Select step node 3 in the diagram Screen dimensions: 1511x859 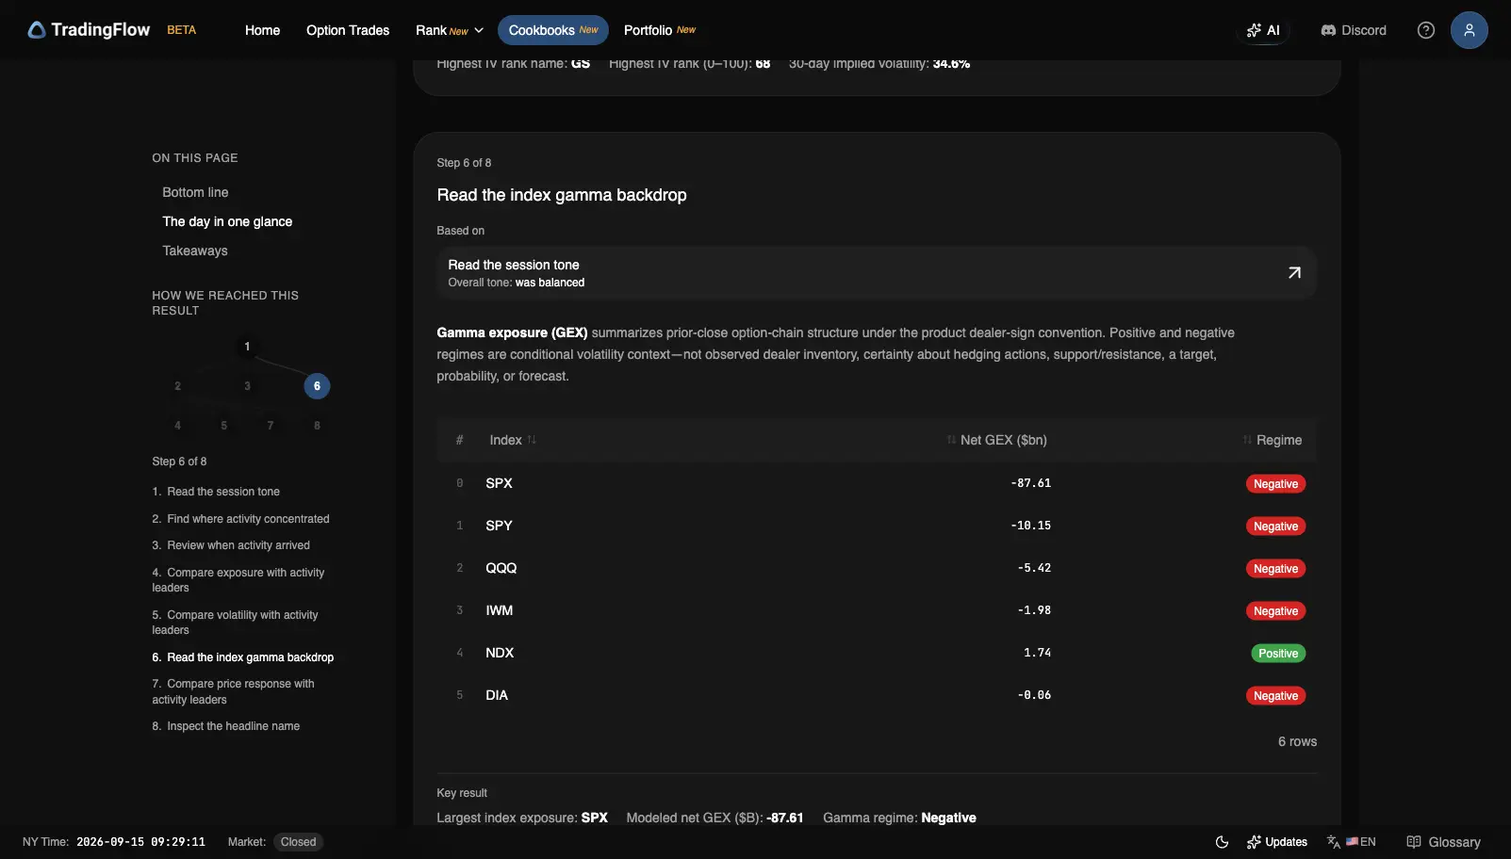click(x=247, y=386)
